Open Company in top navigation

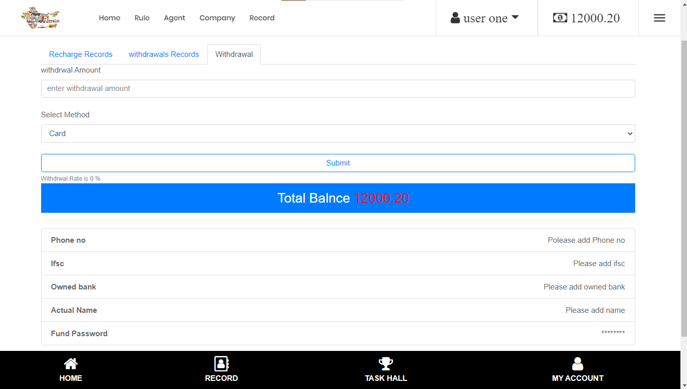[x=217, y=18]
